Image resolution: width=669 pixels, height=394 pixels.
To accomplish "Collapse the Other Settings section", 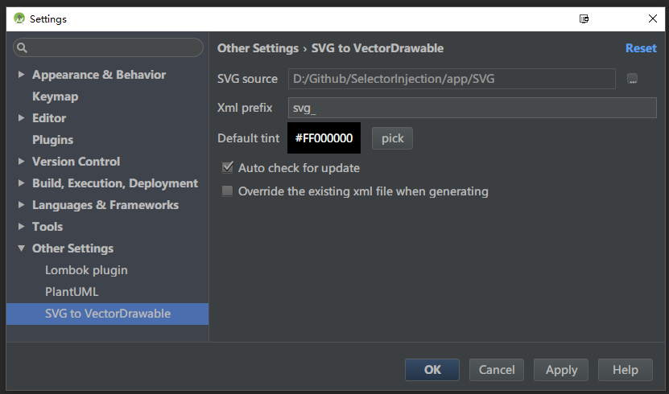I will click(21, 248).
